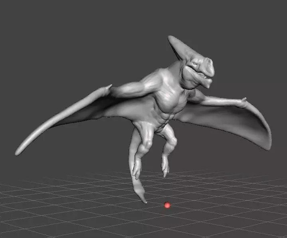Viewport: 287px width, 238px height.
Task: Click the bent knee of the right leg
Action: tap(172, 140)
